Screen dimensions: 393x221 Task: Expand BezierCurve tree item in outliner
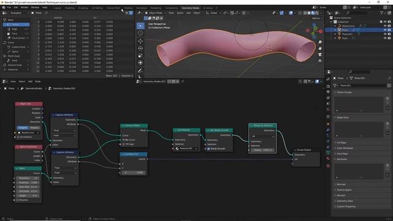335,26
